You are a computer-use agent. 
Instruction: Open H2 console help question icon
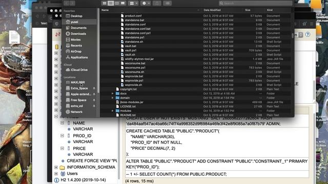point(307,34)
